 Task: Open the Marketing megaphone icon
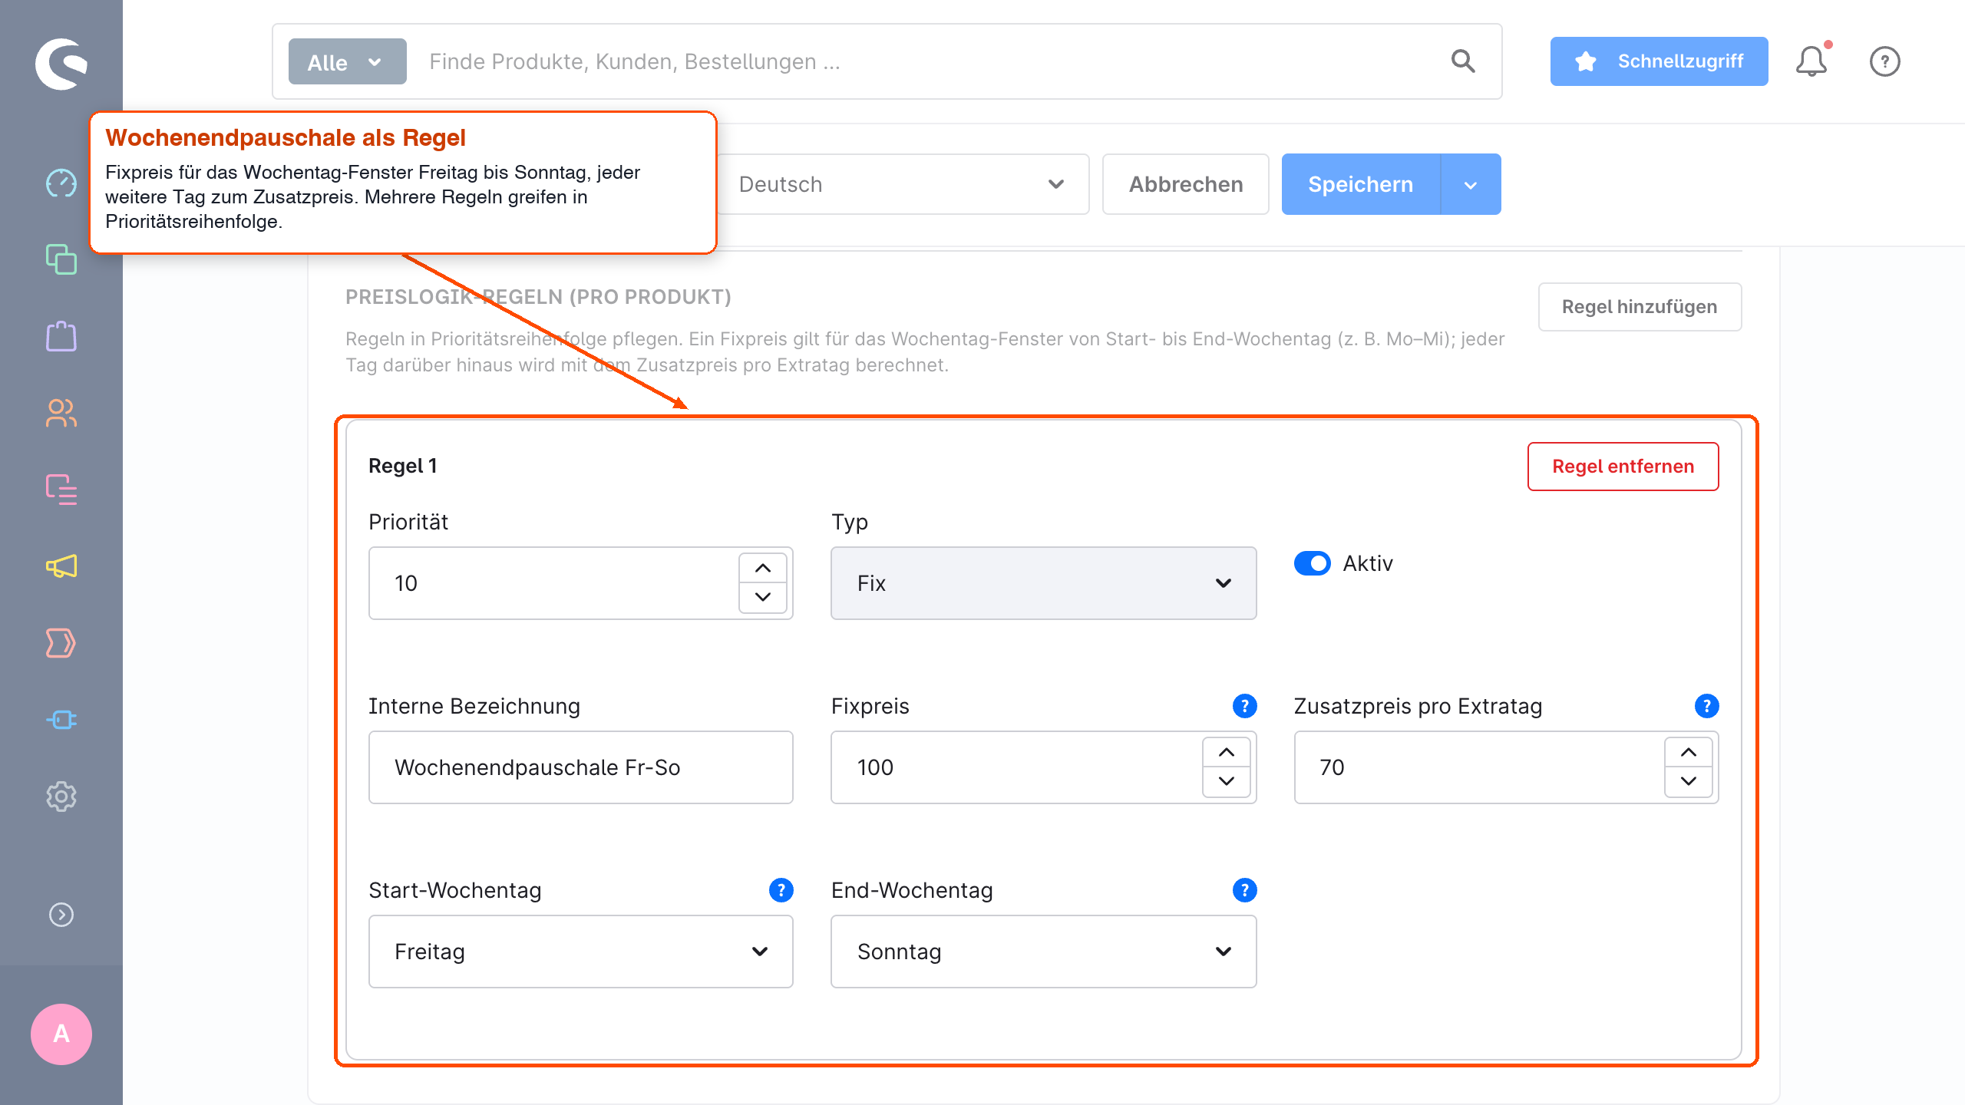pyautogui.click(x=61, y=566)
